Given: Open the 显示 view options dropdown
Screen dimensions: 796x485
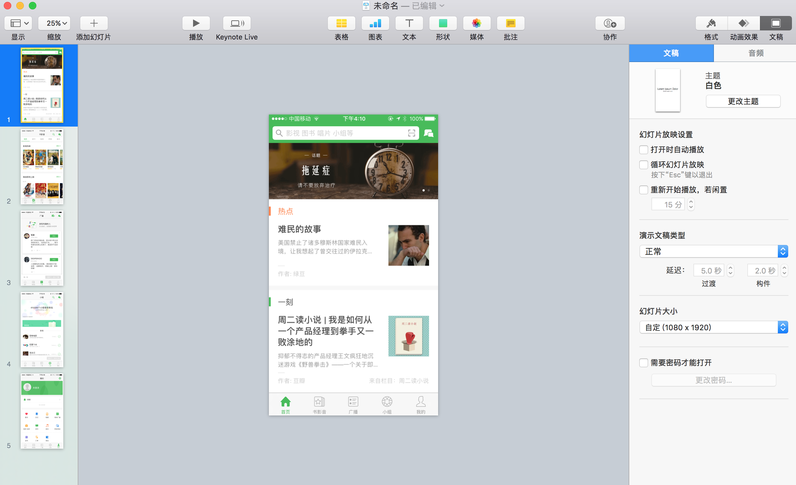Looking at the screenshot, I should click(x=18, y=23).
